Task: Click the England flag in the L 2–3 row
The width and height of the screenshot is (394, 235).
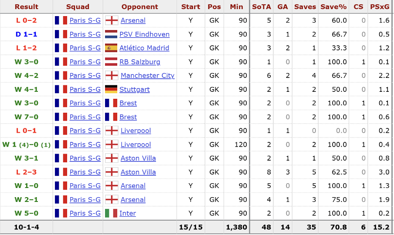Action: tap(112, 172)
